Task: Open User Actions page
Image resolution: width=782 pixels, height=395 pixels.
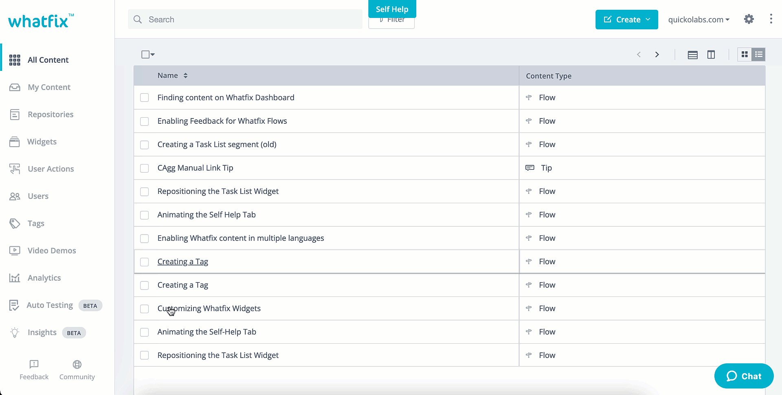Action: coord(51,169)
